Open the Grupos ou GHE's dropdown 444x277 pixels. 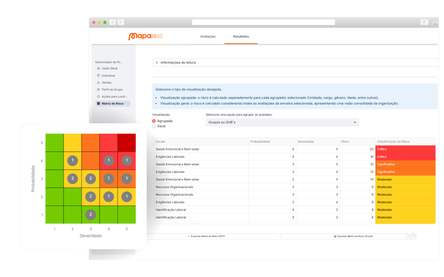coord(282,122)
